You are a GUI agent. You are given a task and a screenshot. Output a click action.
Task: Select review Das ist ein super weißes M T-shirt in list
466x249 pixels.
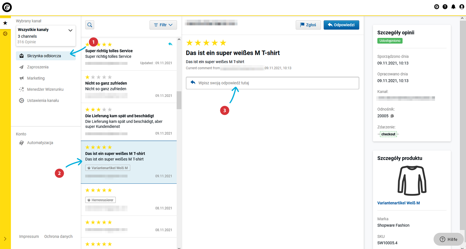coord(129,162)
